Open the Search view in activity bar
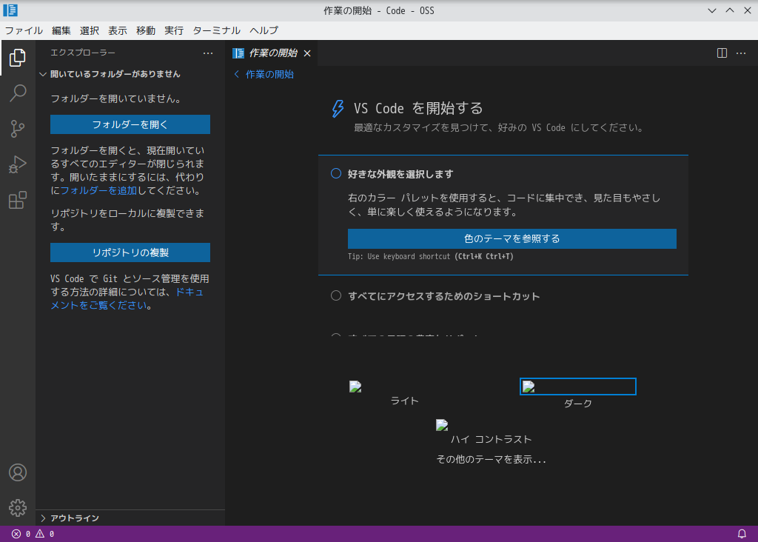 pyautogui.click(x=18, y=93)
